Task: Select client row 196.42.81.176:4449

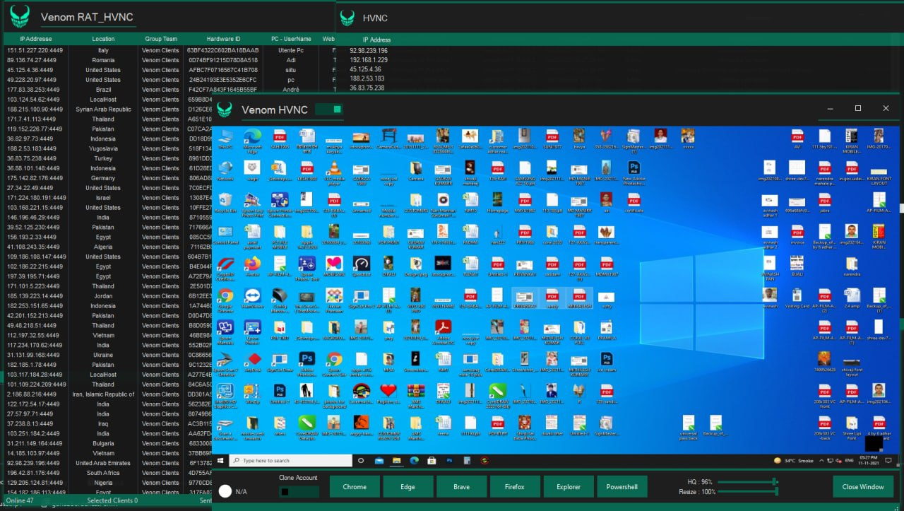Action: [108, 473]
